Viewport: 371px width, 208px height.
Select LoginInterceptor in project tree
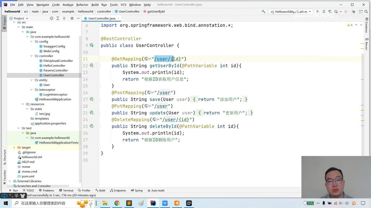point(55,95)
